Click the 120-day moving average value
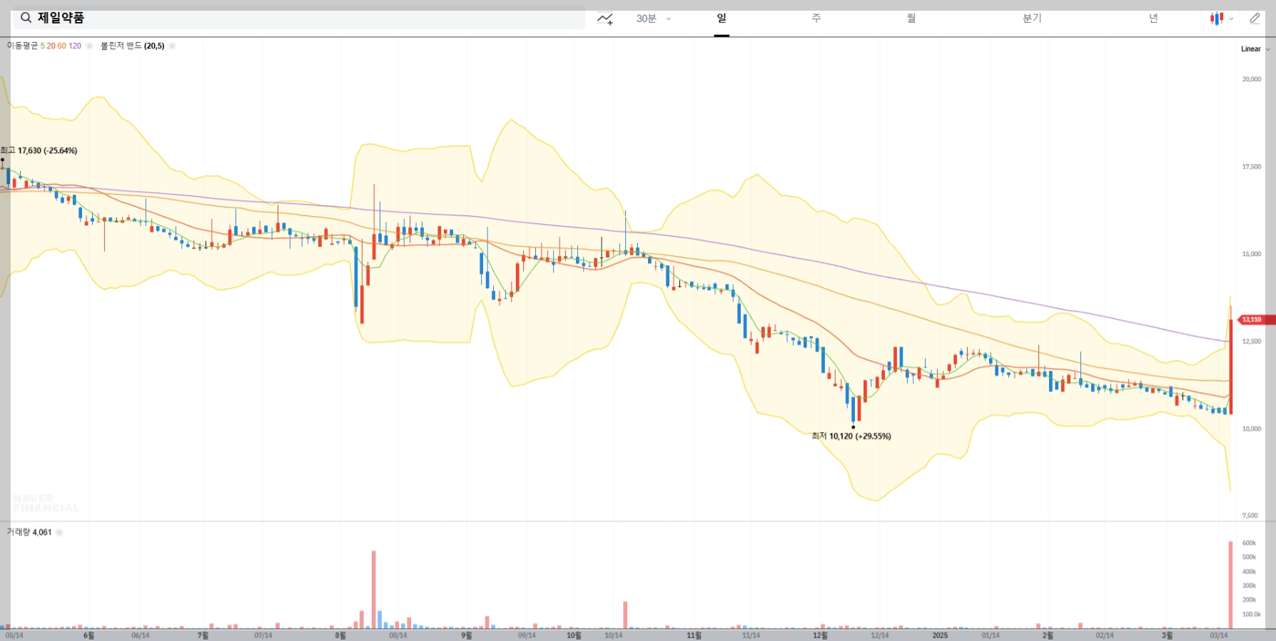The image size is (1276, 641). 75,46
